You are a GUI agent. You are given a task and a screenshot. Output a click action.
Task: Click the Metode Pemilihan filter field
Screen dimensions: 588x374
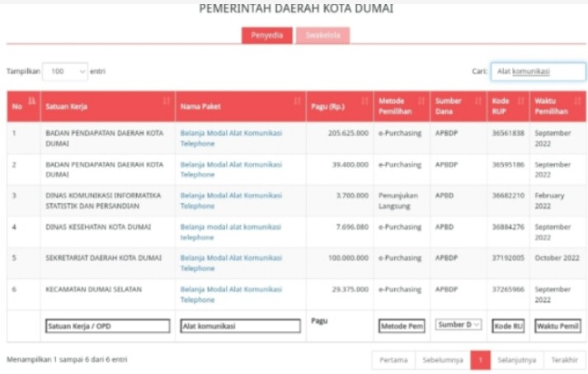pyautogui.click(x=402, y=326)
